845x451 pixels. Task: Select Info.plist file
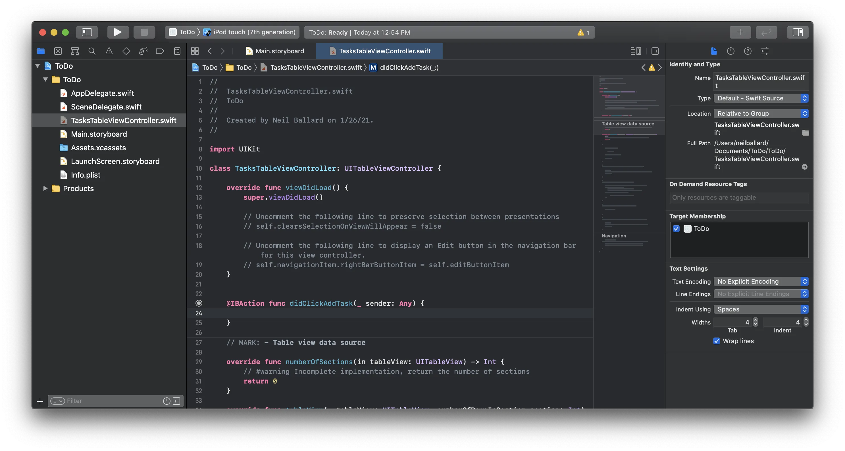point(86,175)
